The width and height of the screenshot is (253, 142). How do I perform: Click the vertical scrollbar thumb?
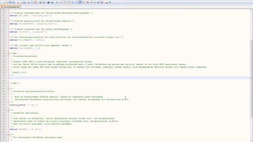(251, 78)
